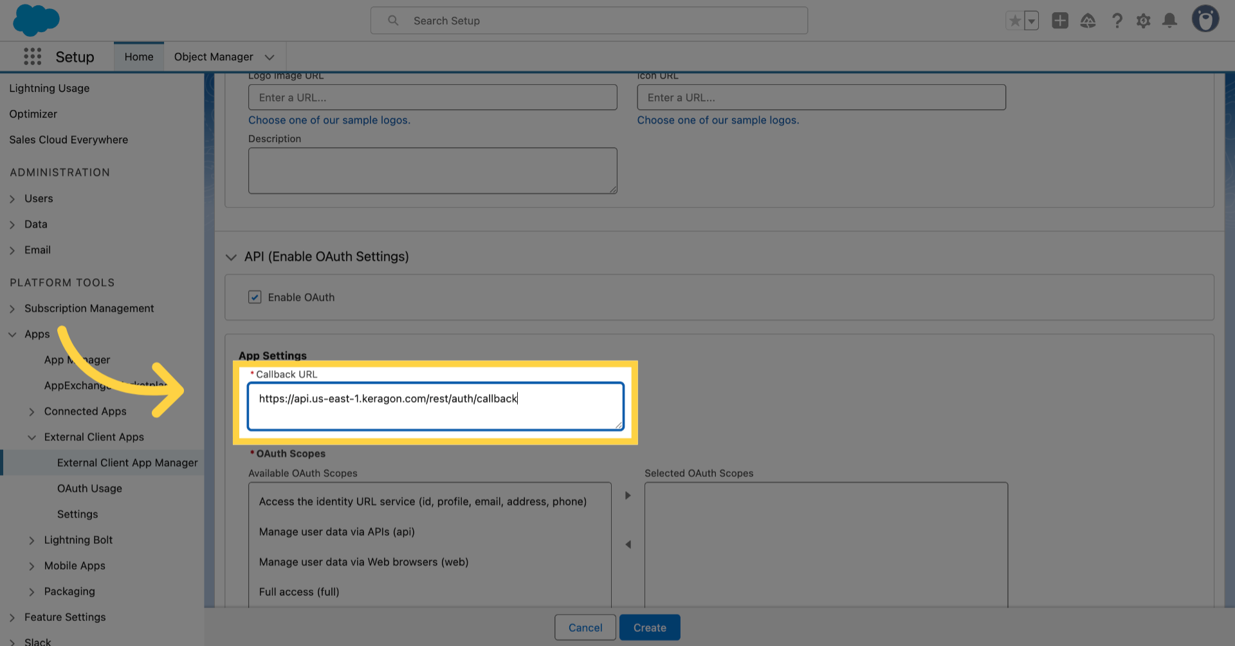The height and width of the screenshot is (646, 1235).
Task: Collapse the Apps section in sidebar
Action: 12,334
